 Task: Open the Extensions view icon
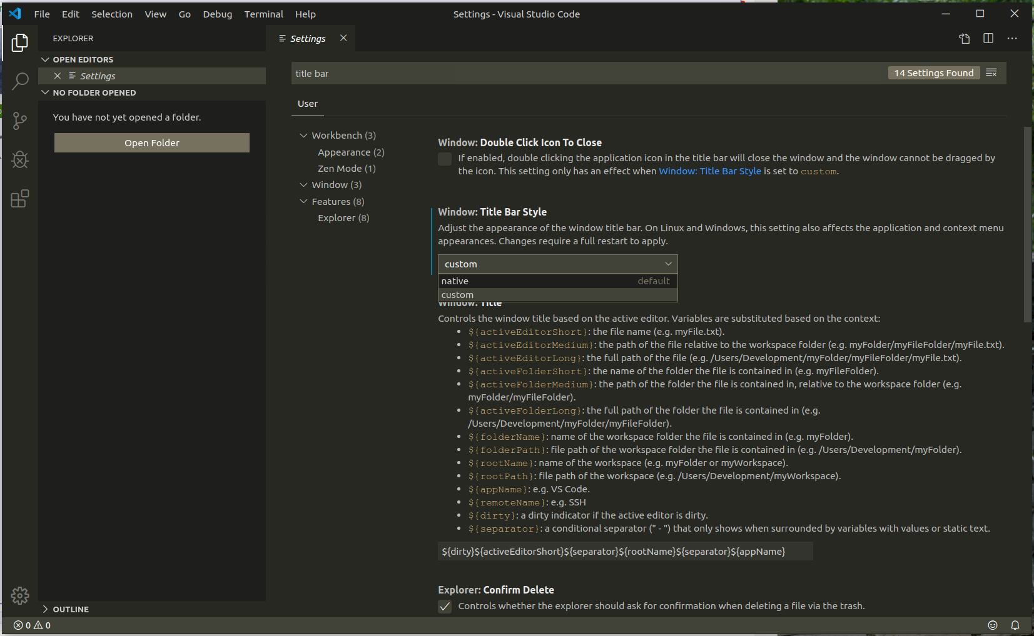tap(19, 199)
